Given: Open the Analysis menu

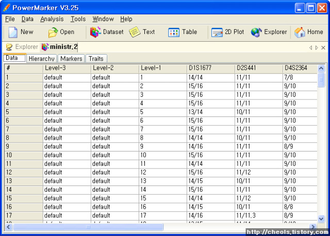Looking at the screenshot, I should coord(52,19).
